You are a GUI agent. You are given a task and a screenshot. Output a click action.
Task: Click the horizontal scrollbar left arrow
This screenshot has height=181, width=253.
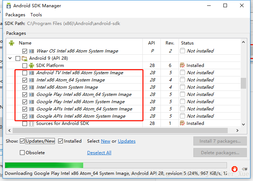tap(9, 130)
